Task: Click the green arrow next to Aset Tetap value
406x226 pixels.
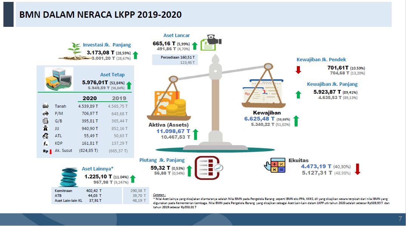Action: point(129,85)
